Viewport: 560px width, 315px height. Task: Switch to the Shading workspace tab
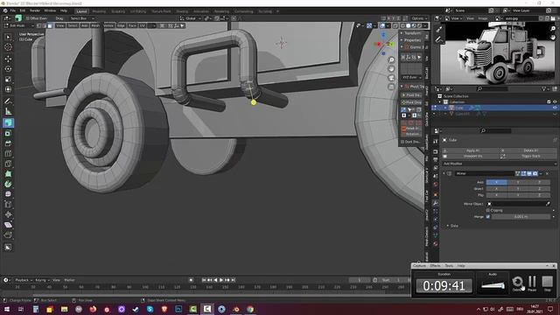(182, 11)
